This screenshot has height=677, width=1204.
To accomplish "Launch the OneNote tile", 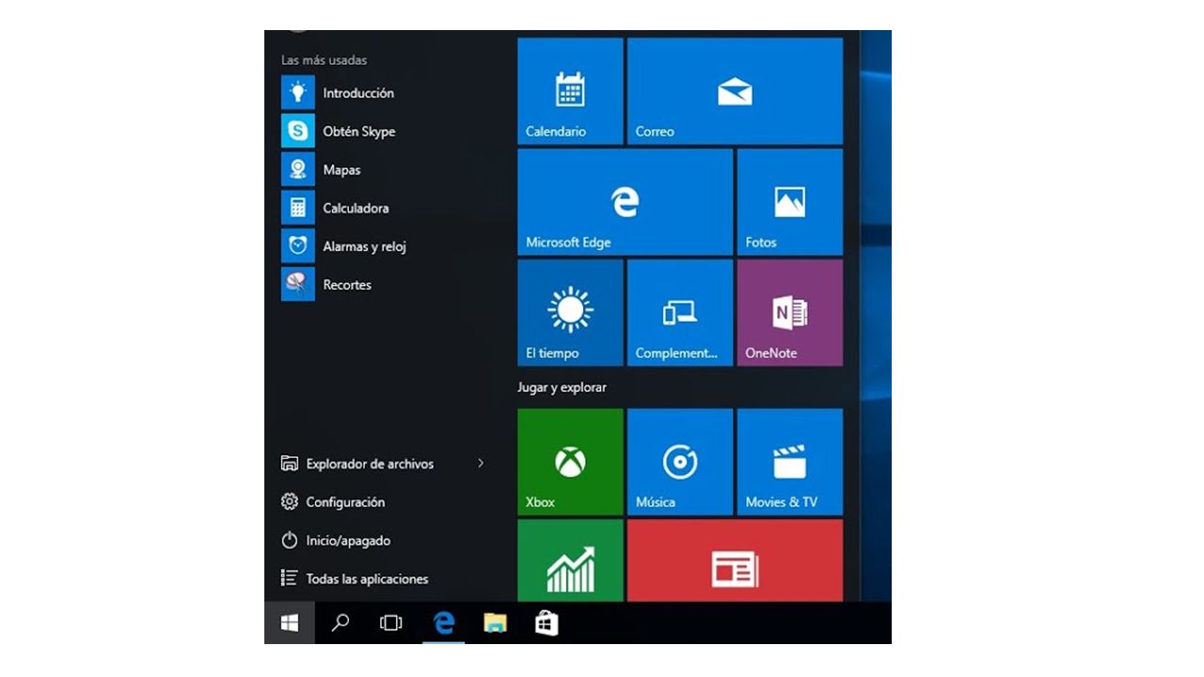I will point(790,313).
